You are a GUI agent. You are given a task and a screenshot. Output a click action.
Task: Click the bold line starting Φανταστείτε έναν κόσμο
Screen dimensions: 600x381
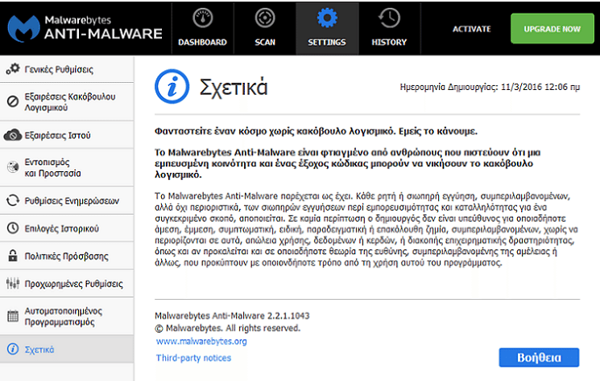click(x=316, y=131)
